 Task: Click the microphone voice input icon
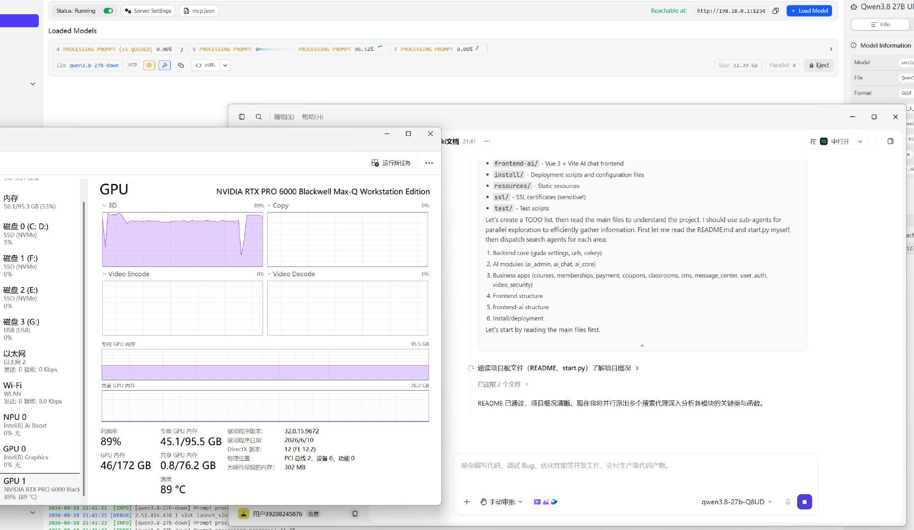tap(787, 502)
